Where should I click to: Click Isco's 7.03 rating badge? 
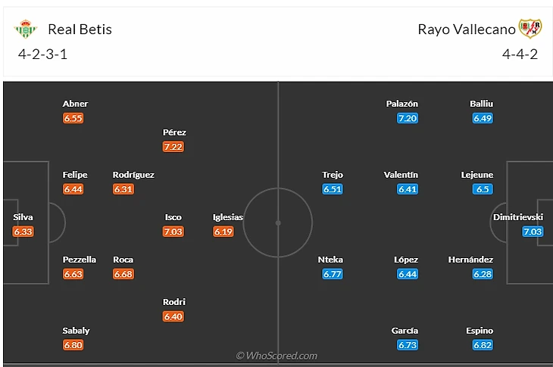(173, 232)
